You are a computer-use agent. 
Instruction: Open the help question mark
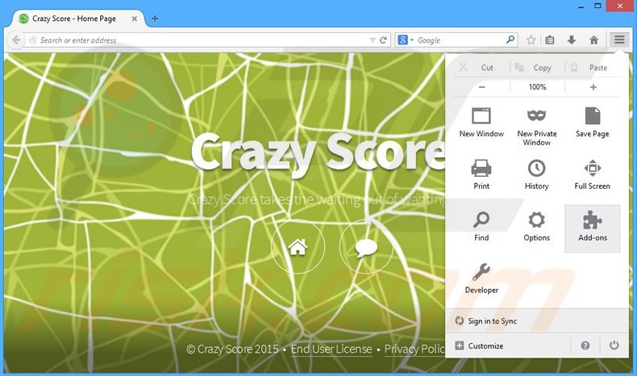[x=585, y=346]
